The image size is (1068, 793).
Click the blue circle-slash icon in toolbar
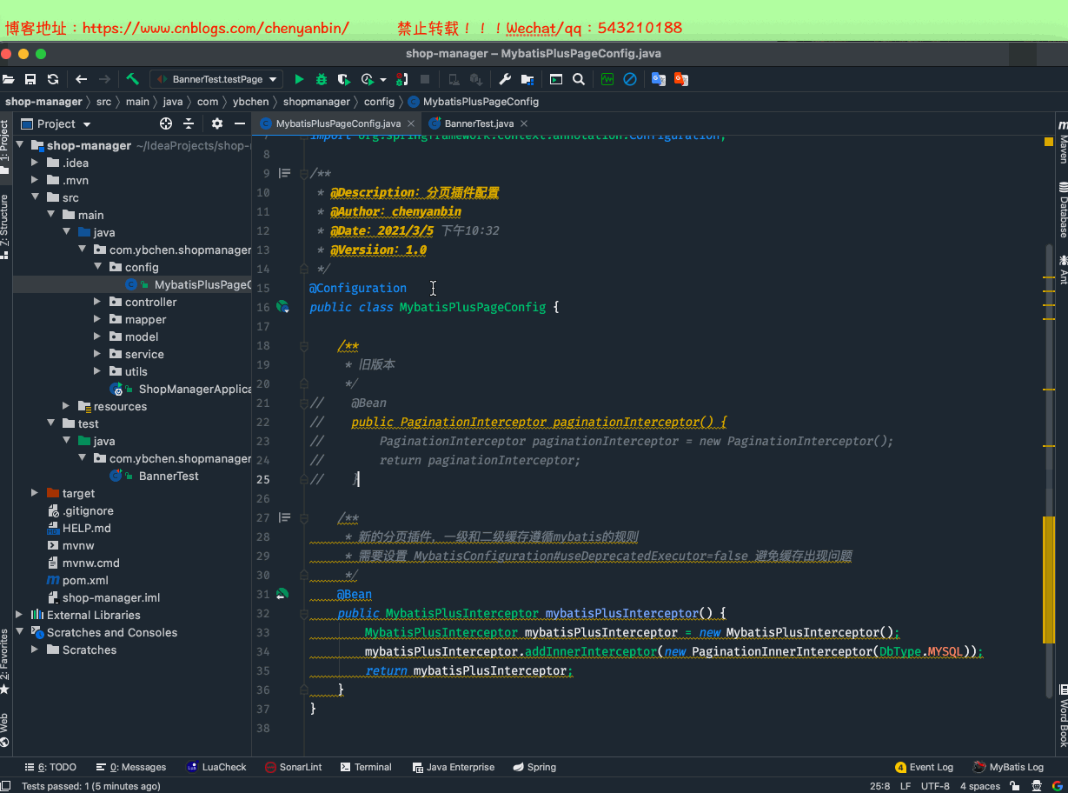[x=630, y=79]
